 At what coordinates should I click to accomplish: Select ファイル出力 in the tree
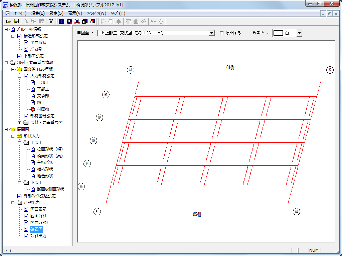[38, 236]
